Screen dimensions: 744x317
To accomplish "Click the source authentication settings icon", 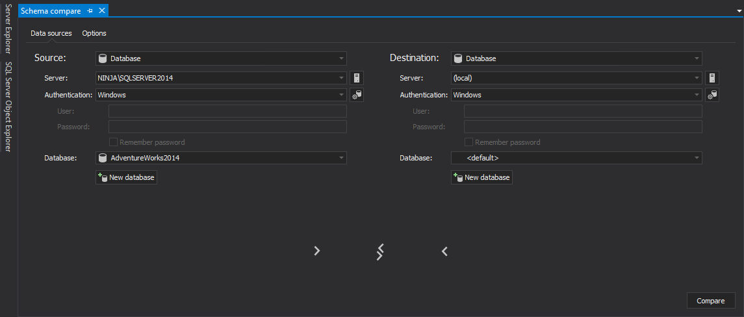I will 356,95.
